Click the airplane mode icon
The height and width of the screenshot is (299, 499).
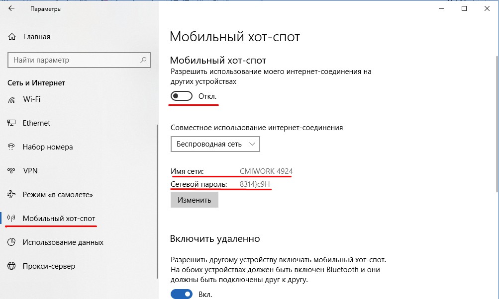point(12,195)
